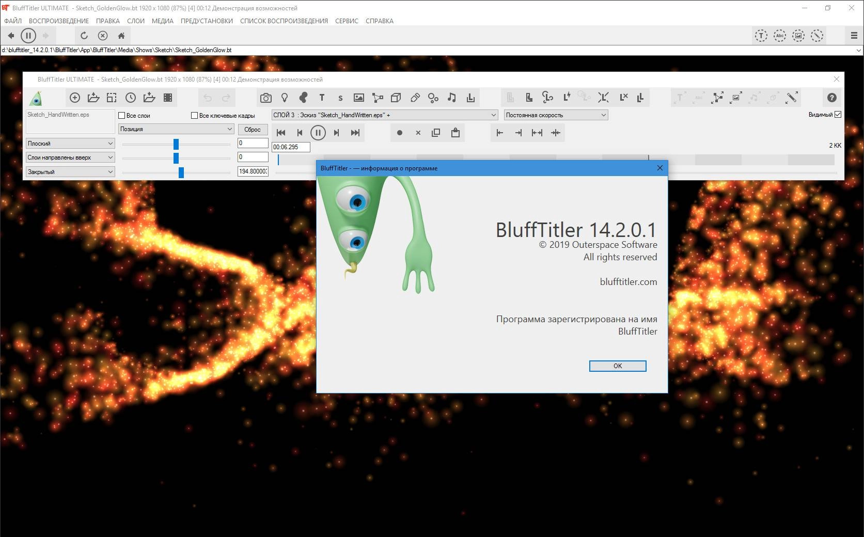The image size is (864, 537).
Task: Open the СЛОЙ 3 layer dropdown
Action: pyautogui.click(x=385, y=115)
